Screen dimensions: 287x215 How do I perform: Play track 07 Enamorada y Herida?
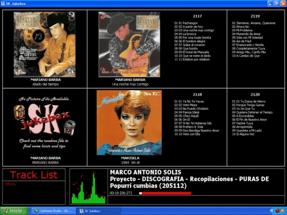click(x=248, y=45)
